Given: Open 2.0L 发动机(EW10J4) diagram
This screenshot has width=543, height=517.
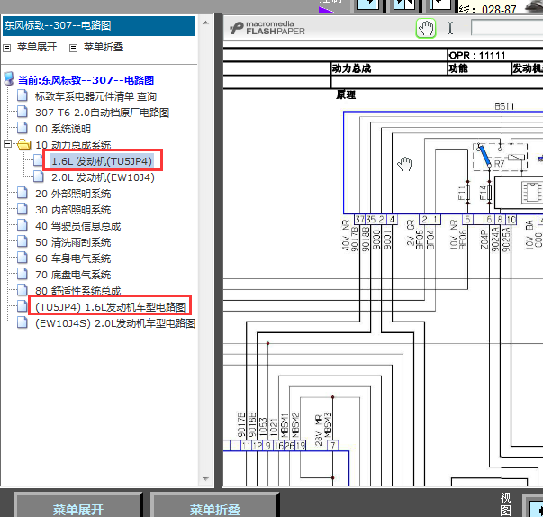Looking at the screenshot, I should pyautogui.click(x=103, y=177).
